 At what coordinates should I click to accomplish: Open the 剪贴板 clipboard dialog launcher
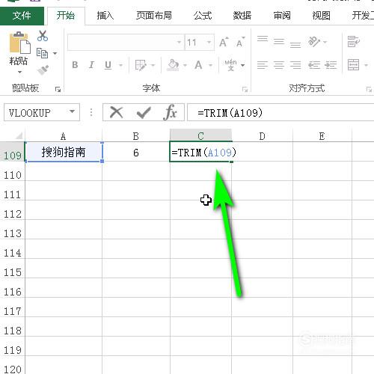click(58, 89)
